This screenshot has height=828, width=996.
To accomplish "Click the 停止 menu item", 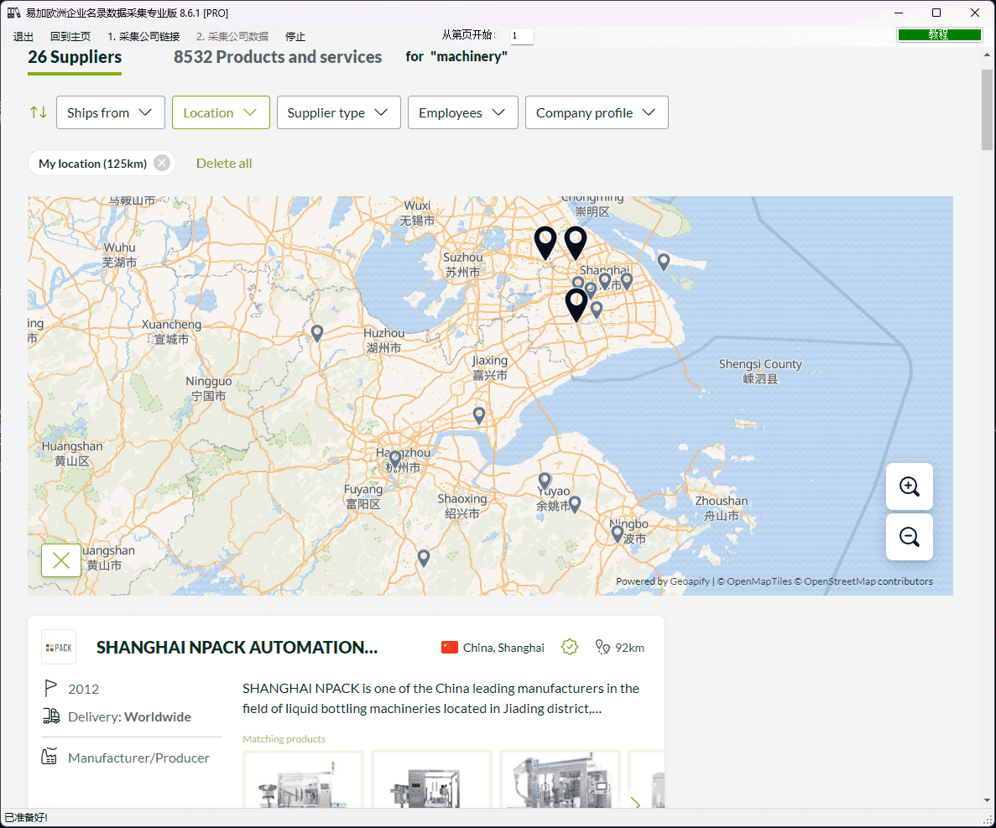I will [x=295, y=36].
